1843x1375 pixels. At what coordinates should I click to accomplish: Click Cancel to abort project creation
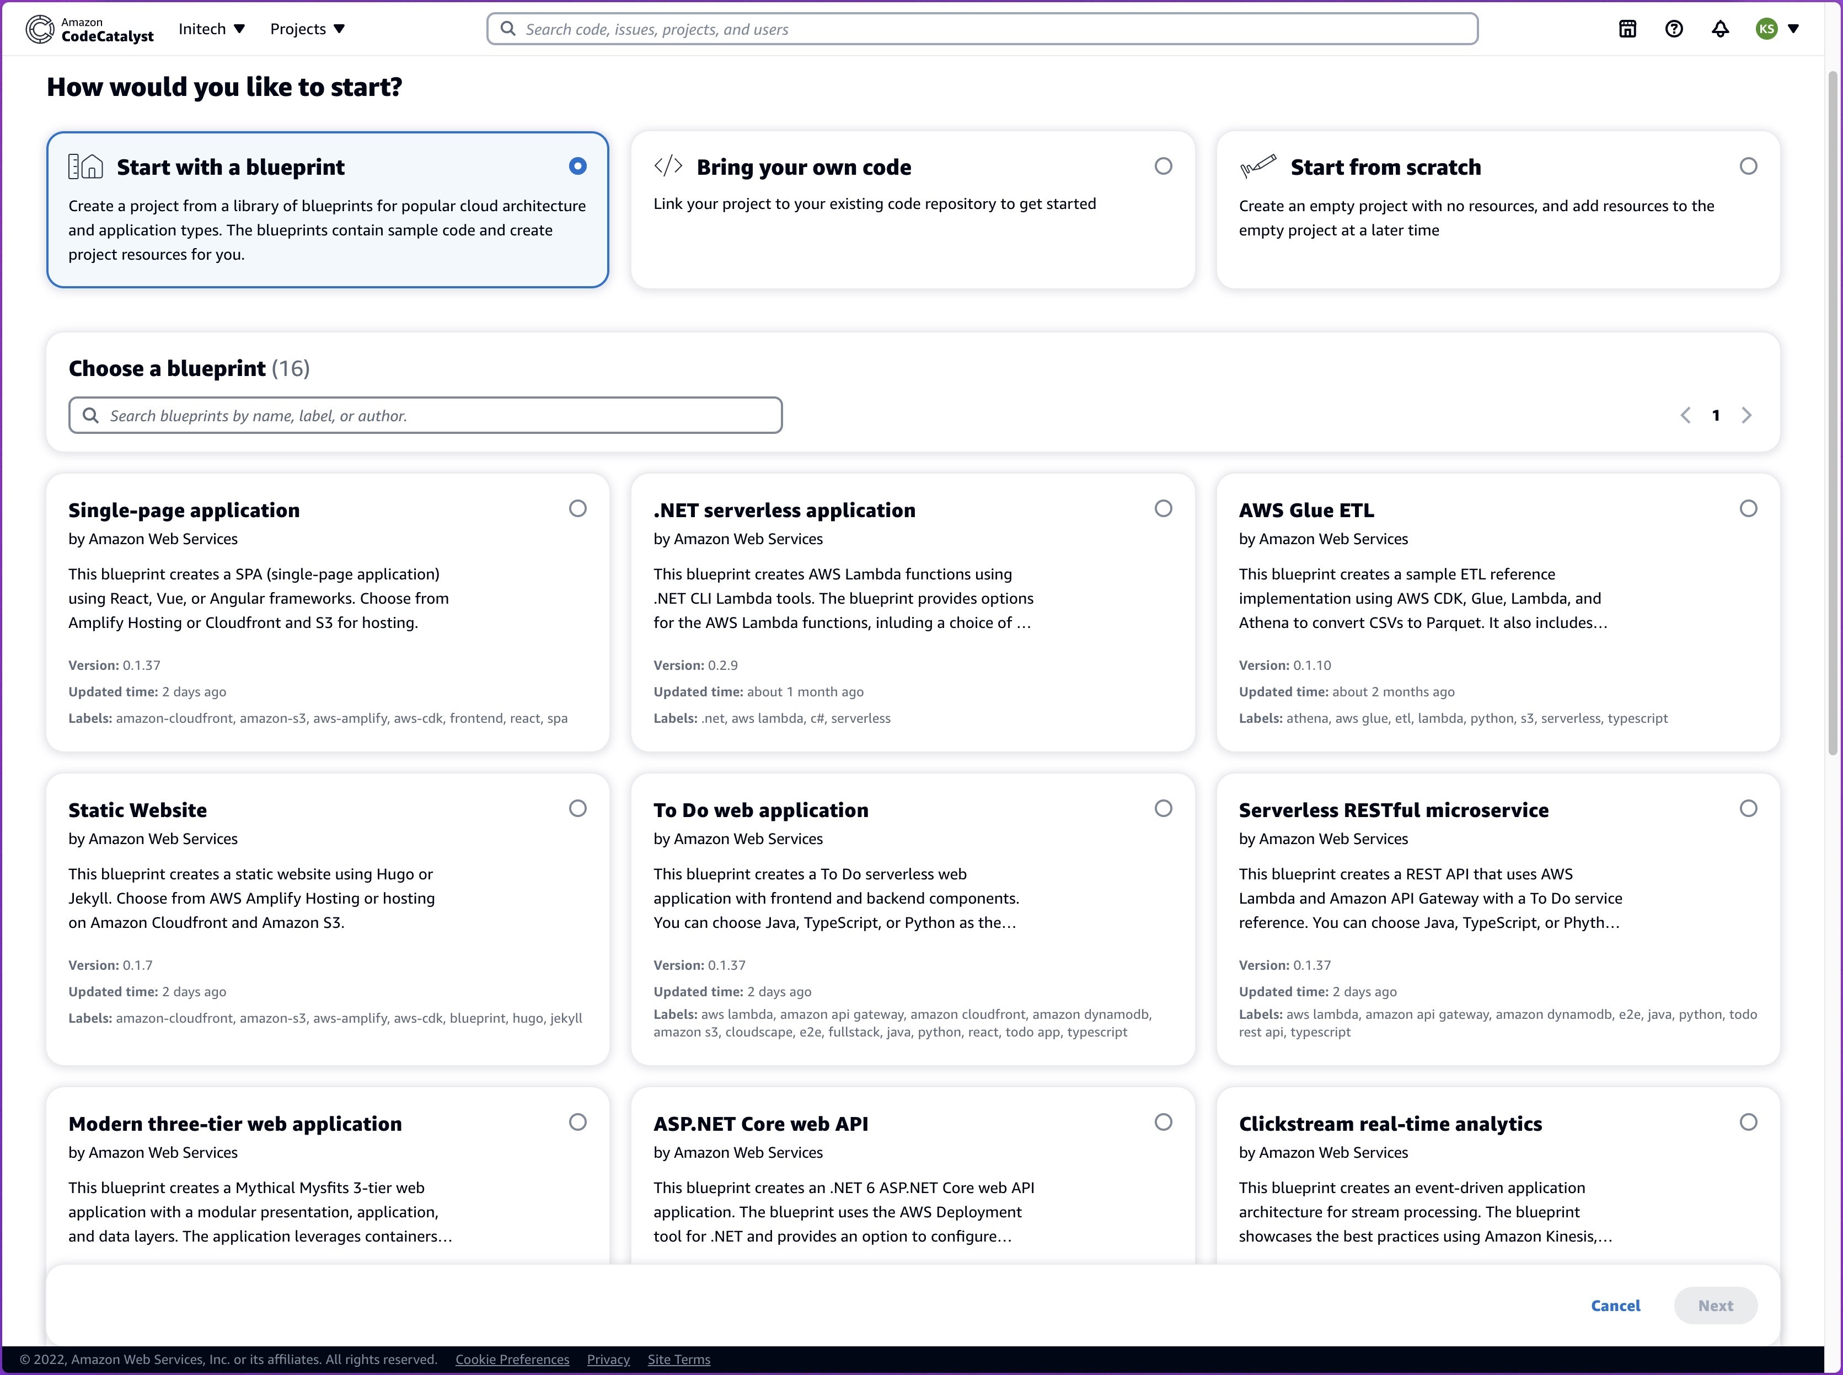pyautogui.click(x=1616, y=1306)
